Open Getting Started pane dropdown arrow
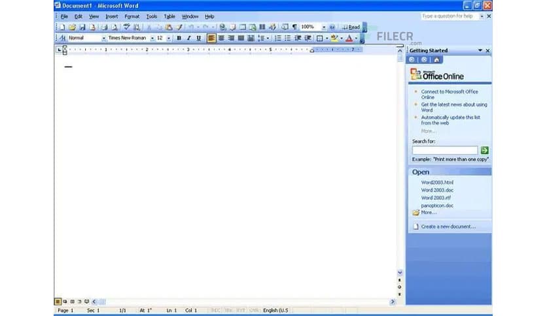This screenshot has height=316, width=547. 480,50
